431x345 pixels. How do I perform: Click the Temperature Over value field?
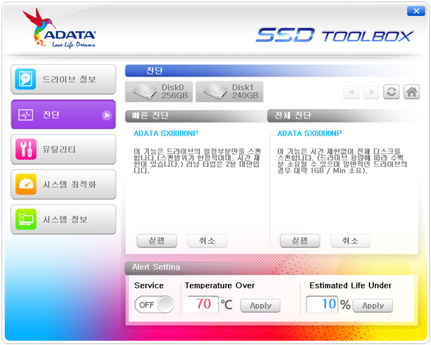pos(203,304)
